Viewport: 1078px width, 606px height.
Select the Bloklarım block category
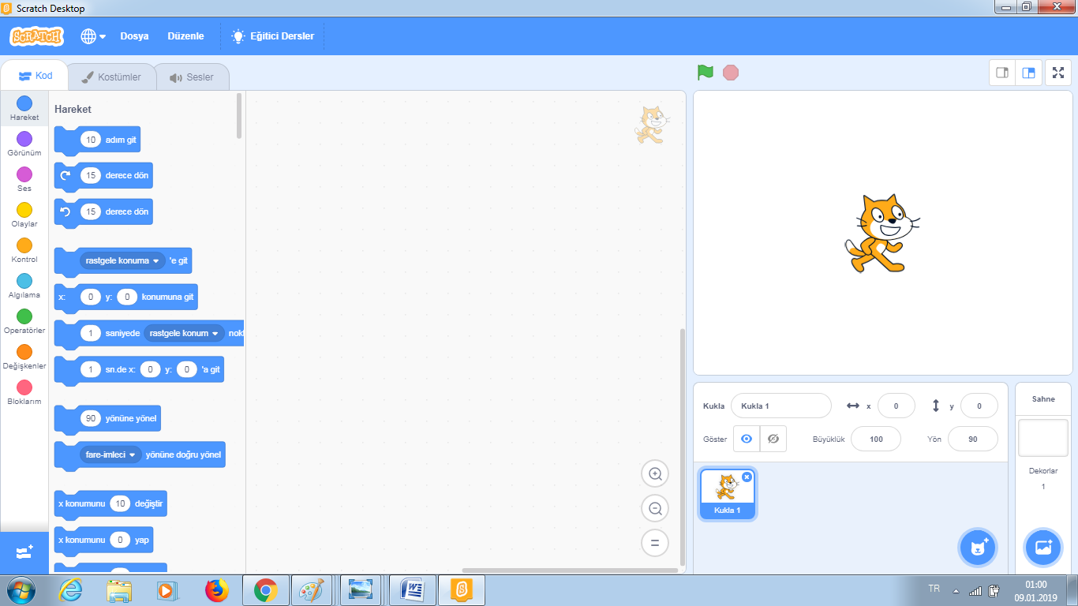[24, 392]
